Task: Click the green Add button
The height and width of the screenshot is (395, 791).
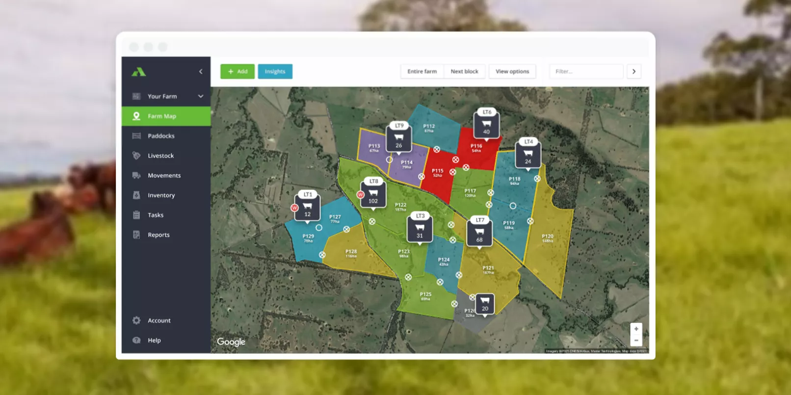Action: coord(237,72)
